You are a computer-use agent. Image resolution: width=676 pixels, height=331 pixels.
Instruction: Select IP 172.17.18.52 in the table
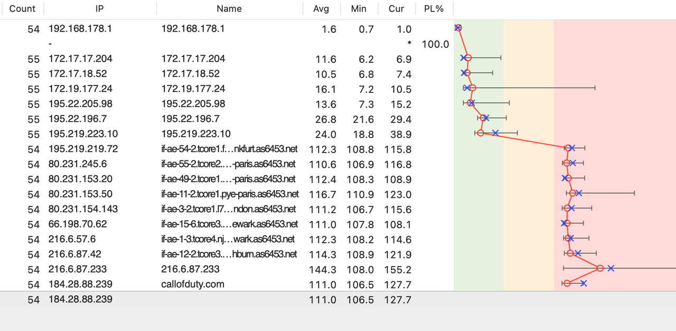pyautogui.click(x=78, y=73)
